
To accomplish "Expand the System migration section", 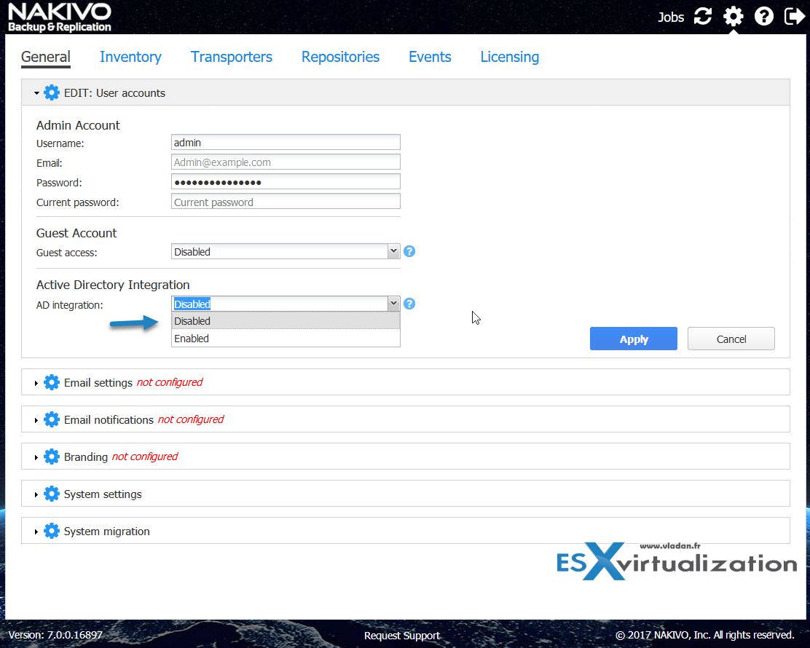I will 36,532.
